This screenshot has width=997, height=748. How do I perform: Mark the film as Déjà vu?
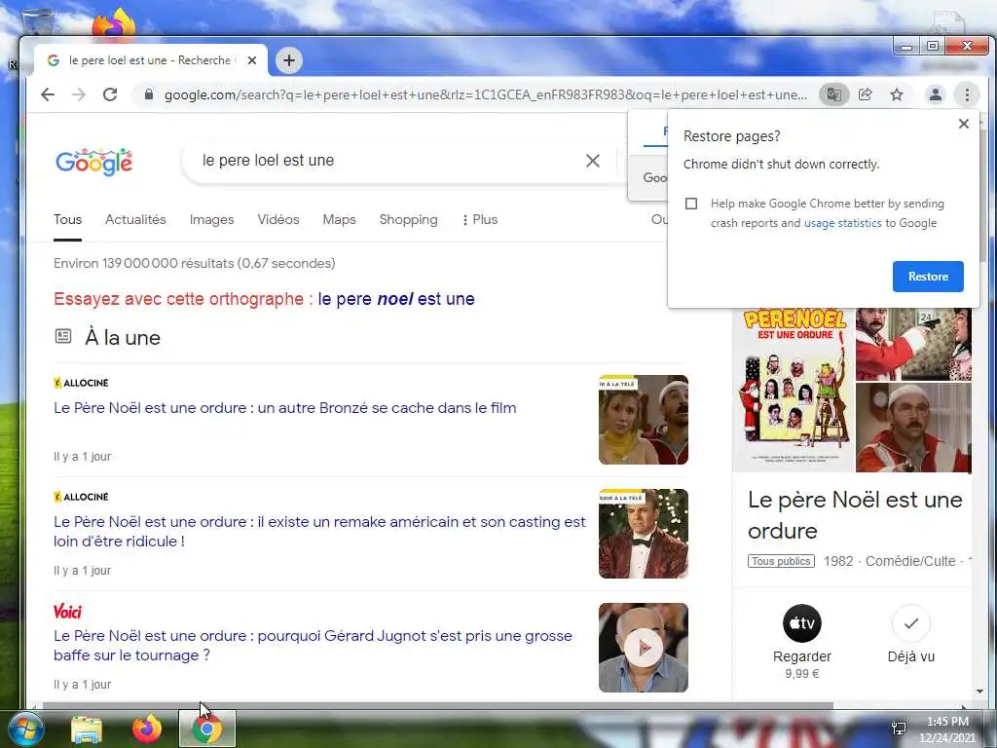(x=910, y=623)
